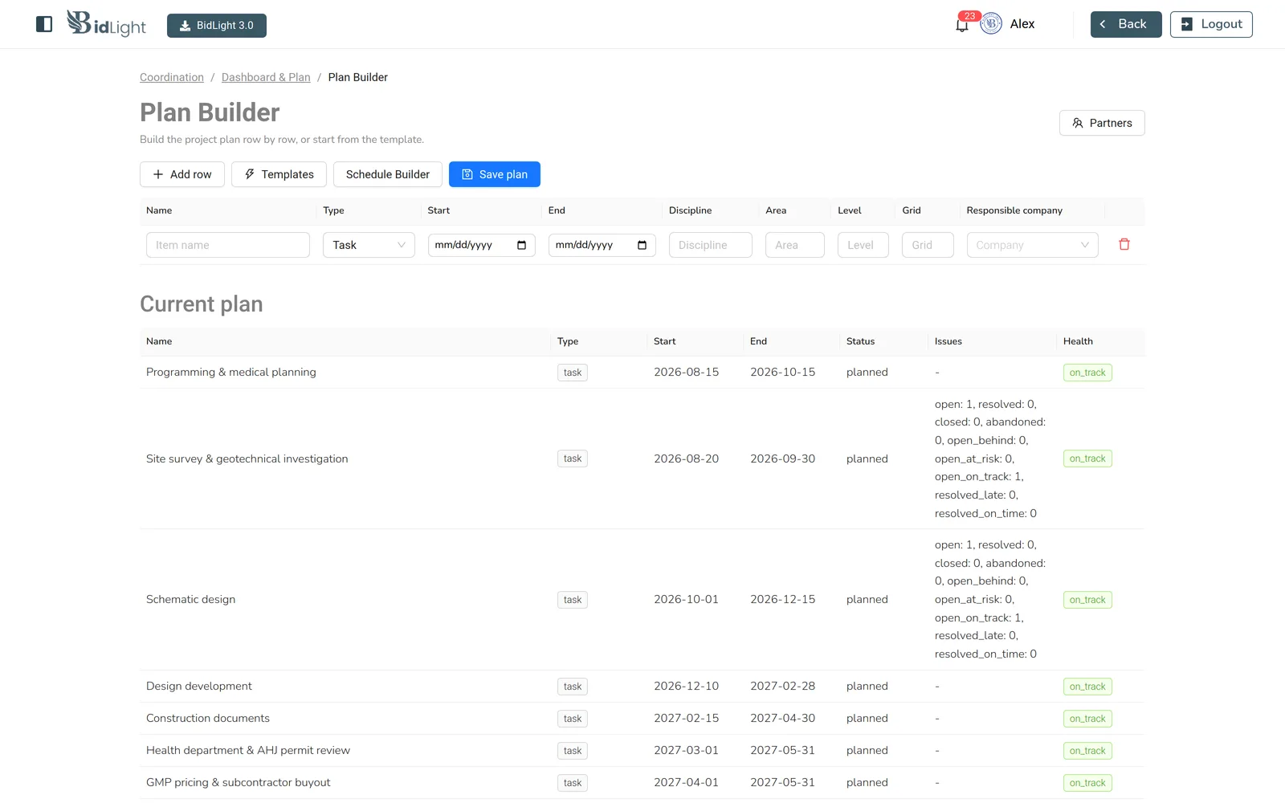Click start date 2026-12-10
Image resolution: width=1285 pixels, height=803 pixels.
(687, 686)
